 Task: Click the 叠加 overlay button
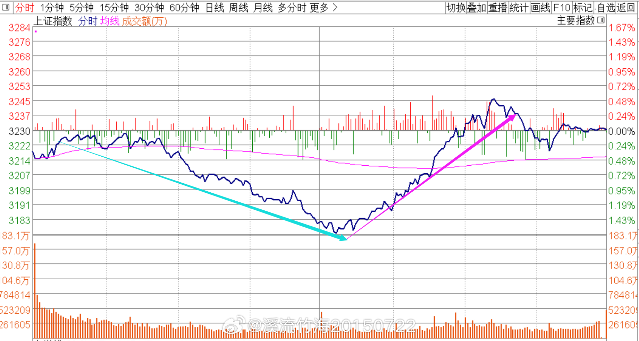tap(477, 8)
